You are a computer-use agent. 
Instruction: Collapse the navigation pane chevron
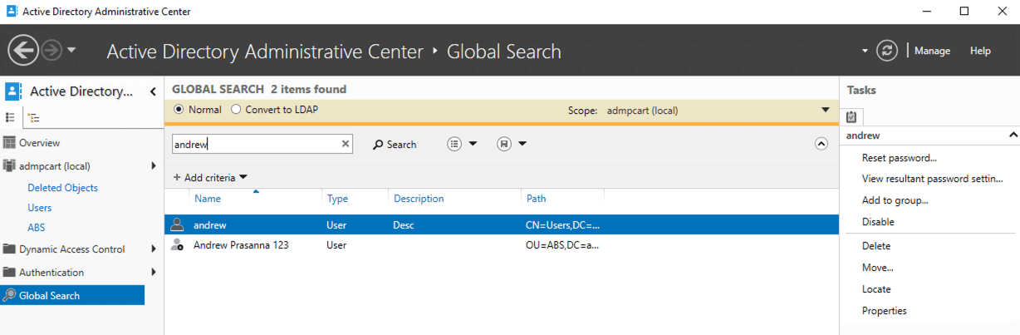[153, 91]
